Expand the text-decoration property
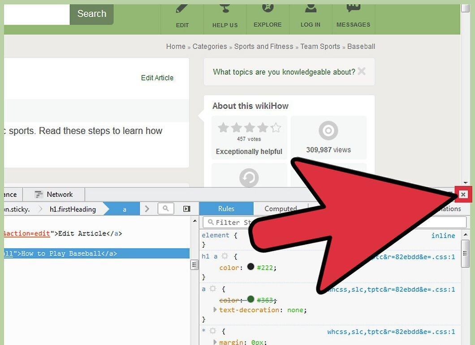The width and height of the screenshot is (475, 345). 215,310
